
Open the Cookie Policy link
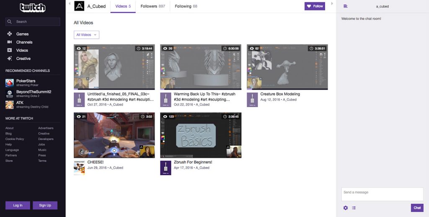point(15,139)
